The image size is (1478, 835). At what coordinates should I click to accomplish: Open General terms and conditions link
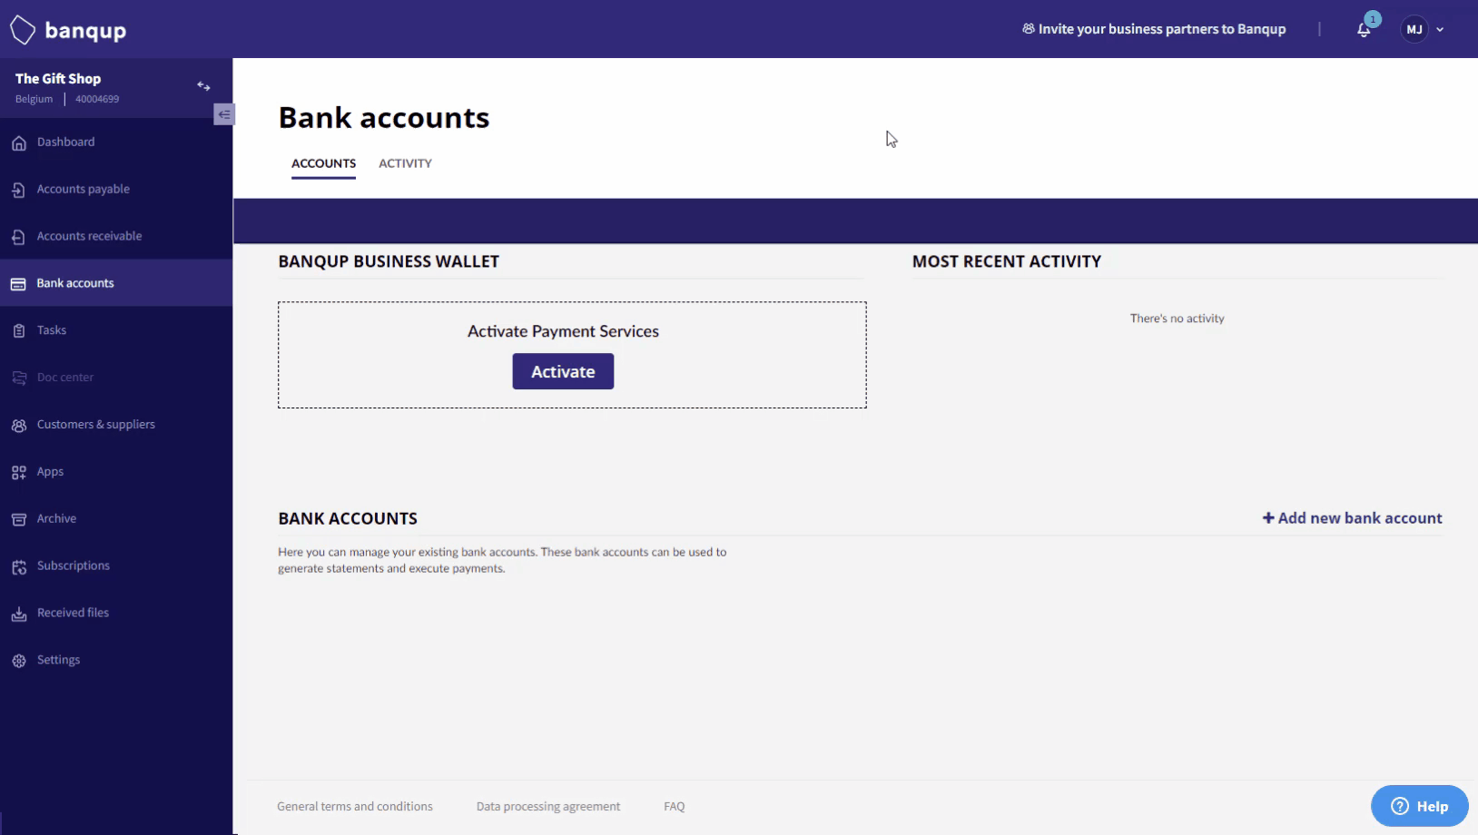pos(355,806)
